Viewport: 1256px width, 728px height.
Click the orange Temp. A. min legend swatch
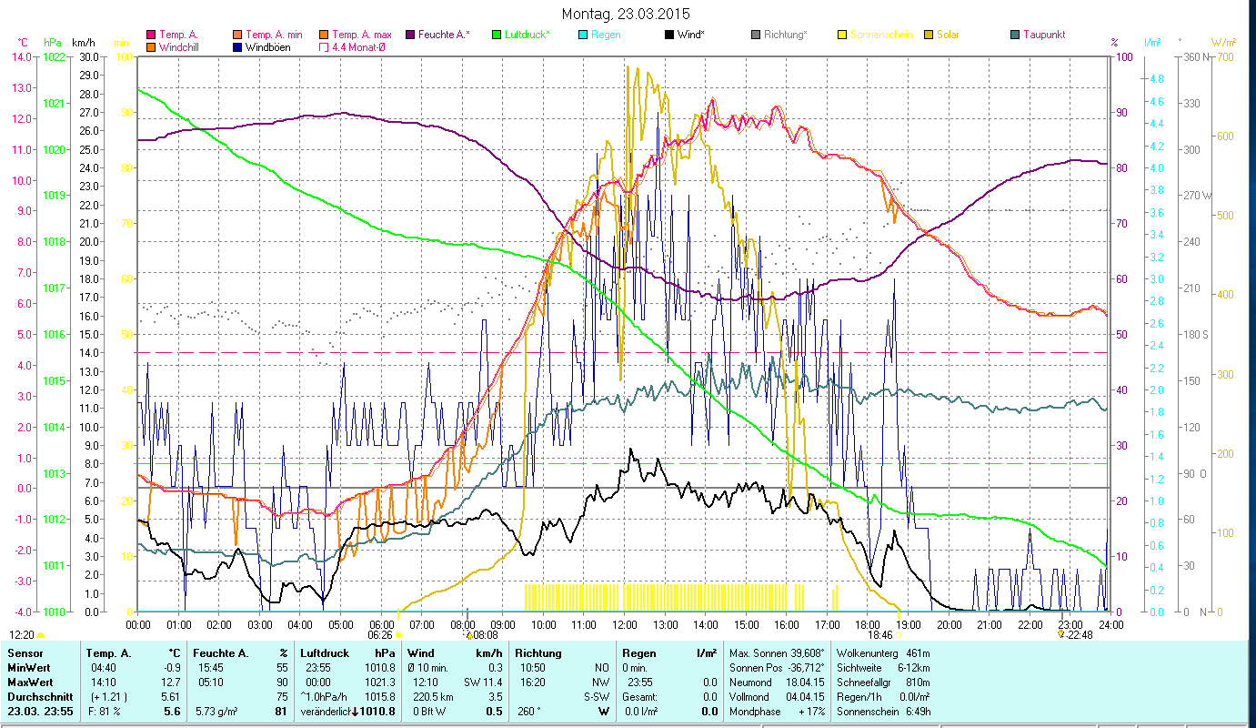[239, 35]
